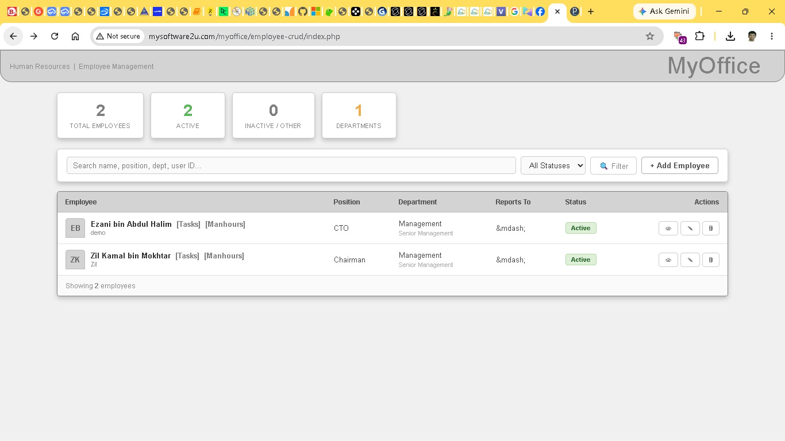
Task: Click the Status column header
Action: 576,202
